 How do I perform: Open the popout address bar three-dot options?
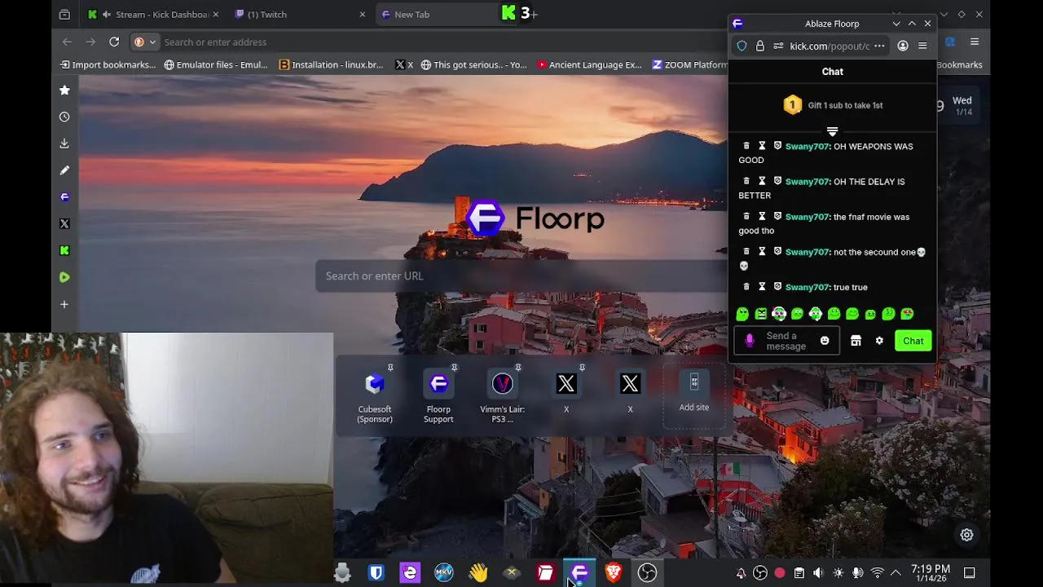879,46
